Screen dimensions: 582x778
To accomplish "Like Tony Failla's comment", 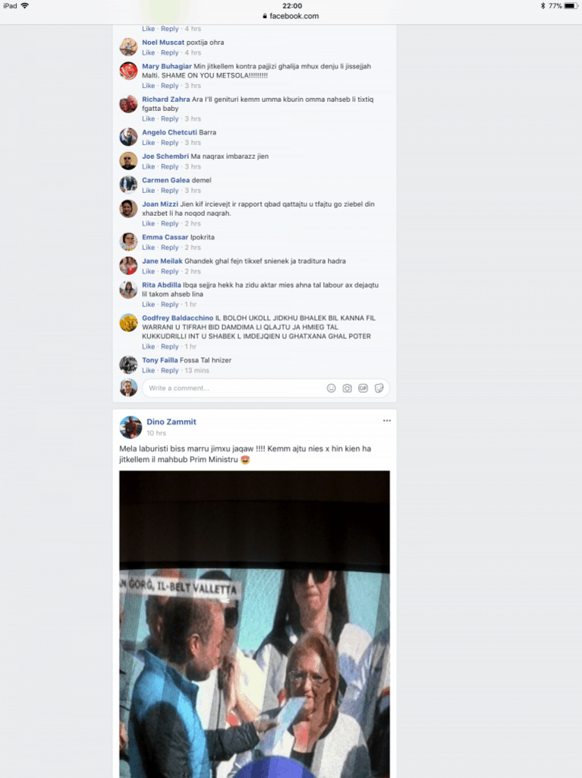I will 148,371.
